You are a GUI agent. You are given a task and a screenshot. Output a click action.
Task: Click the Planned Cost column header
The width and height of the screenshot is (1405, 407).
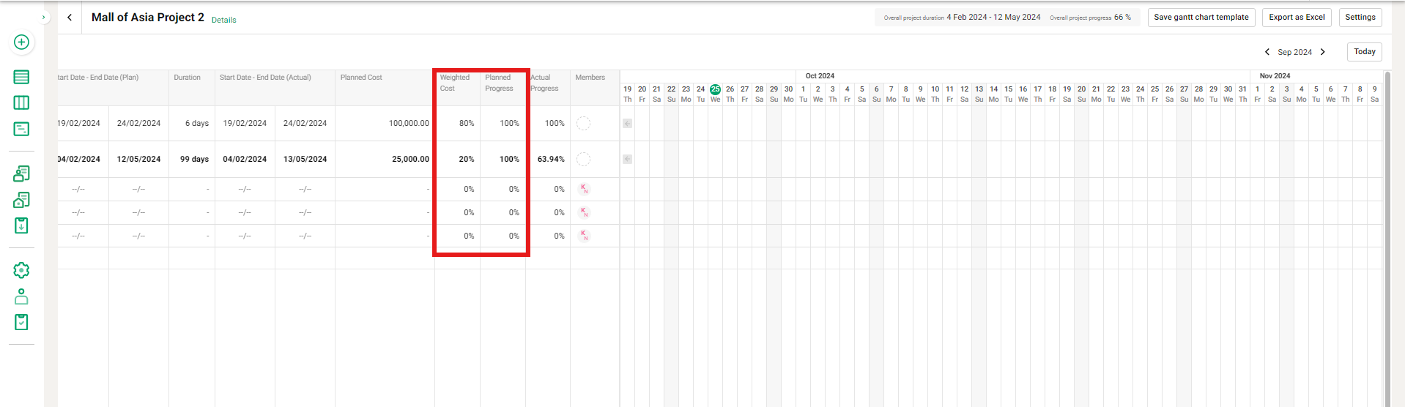pos(361,78)
